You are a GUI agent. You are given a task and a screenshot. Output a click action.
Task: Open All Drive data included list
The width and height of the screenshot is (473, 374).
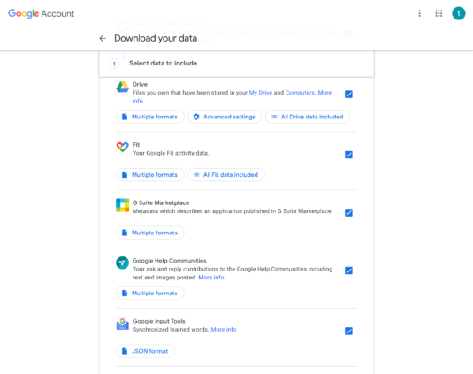click(x=308, y=117)
